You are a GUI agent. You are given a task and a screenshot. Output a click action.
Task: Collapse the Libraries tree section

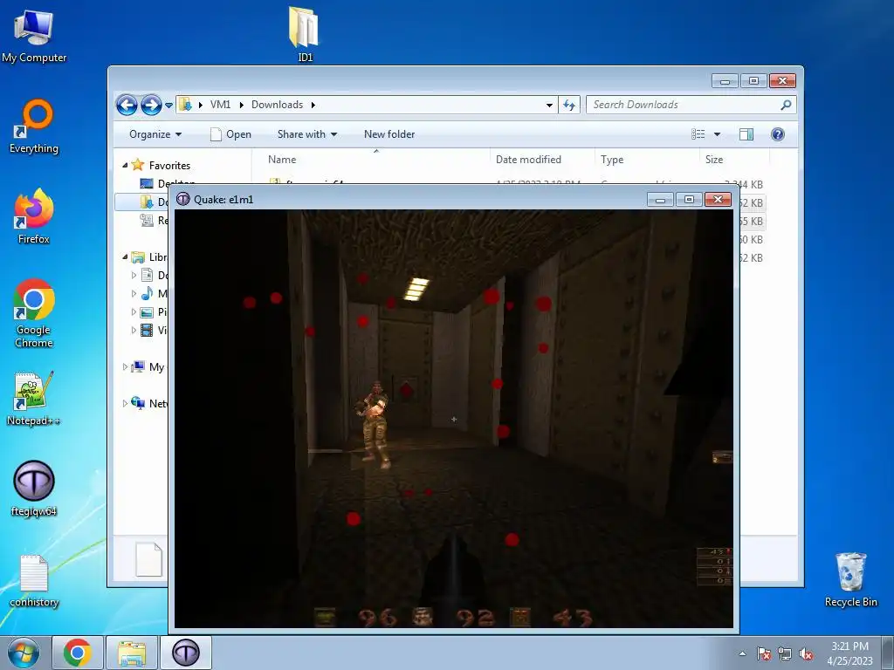(x=126, y=257)
